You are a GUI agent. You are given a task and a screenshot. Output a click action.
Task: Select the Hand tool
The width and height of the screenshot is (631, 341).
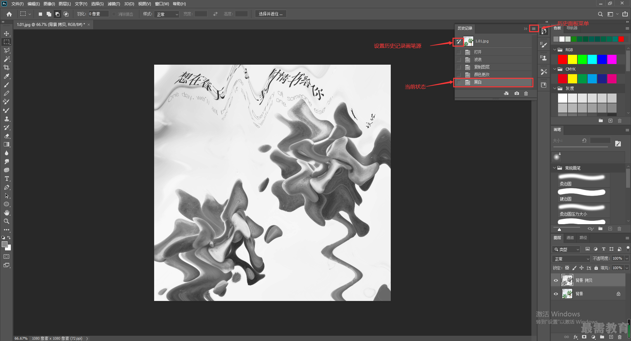(7, 213)
